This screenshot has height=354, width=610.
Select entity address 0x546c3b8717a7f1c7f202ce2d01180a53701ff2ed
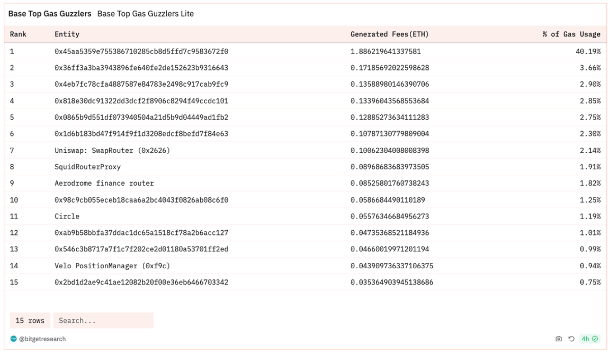(x=141, y=249)
